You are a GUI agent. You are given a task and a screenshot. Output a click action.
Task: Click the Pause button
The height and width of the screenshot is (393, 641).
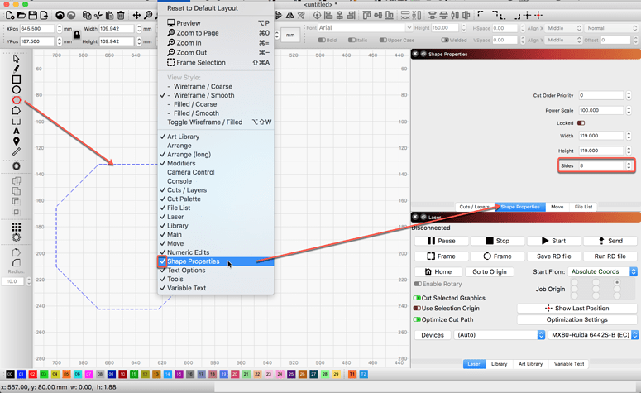(441, 241)
